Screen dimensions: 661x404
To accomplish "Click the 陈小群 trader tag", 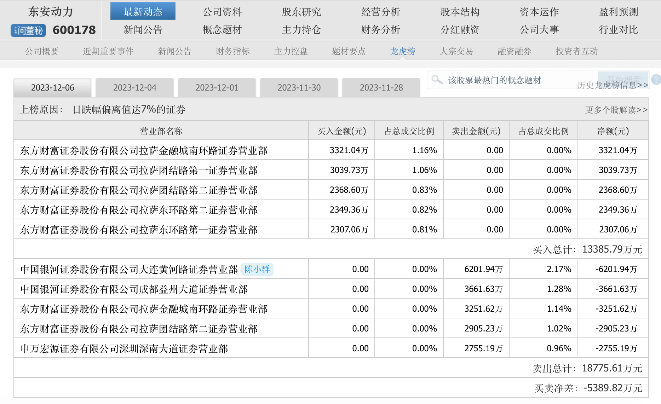I will pos(257,269).
